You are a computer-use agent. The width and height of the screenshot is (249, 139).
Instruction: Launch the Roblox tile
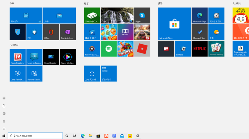click(142, 49)
